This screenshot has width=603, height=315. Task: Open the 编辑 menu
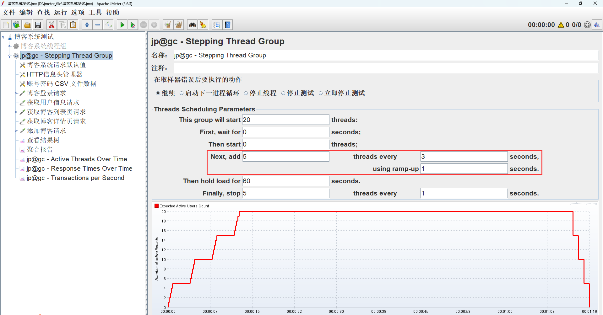[x=26, y=13]
